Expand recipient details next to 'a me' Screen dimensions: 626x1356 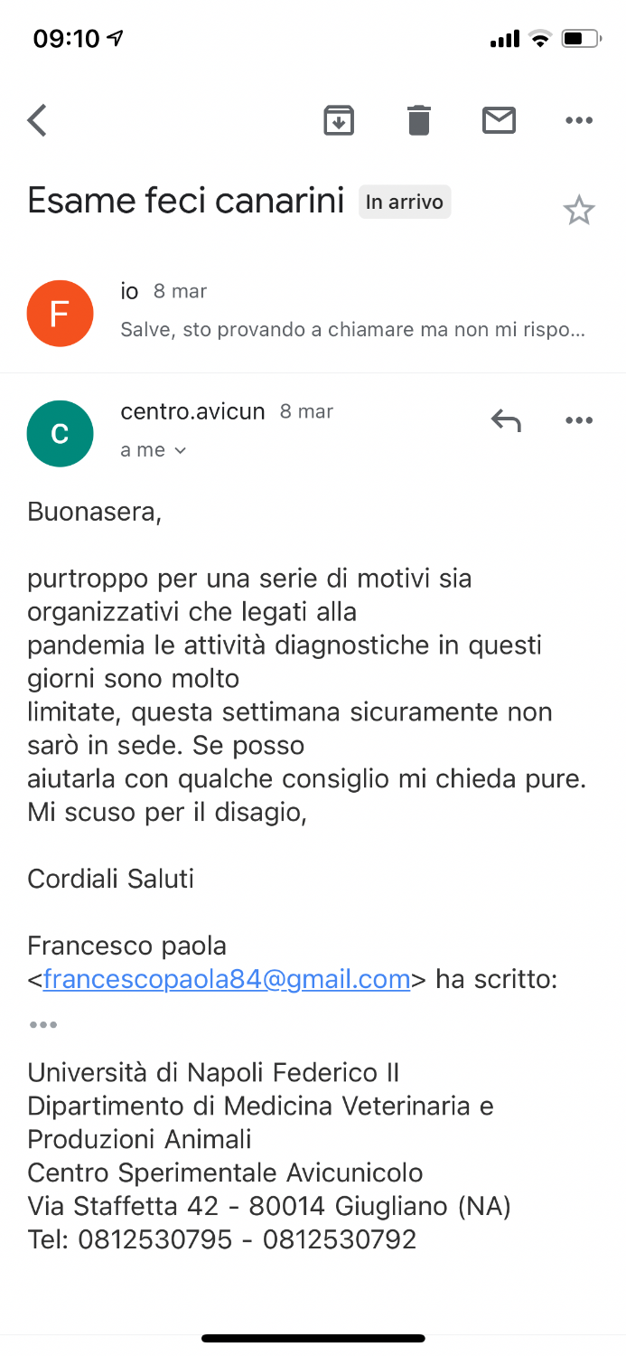point(179,450)
